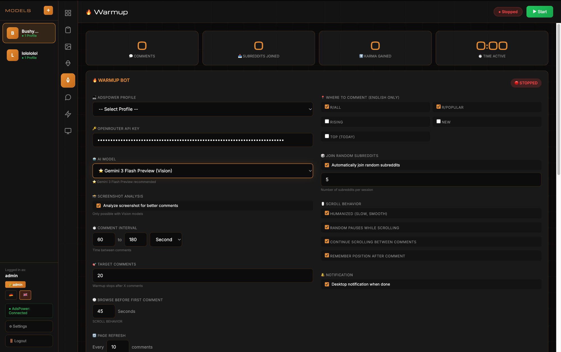Open the Second time unit dropdown
This screenshot has width=561, height=352.
166,240
